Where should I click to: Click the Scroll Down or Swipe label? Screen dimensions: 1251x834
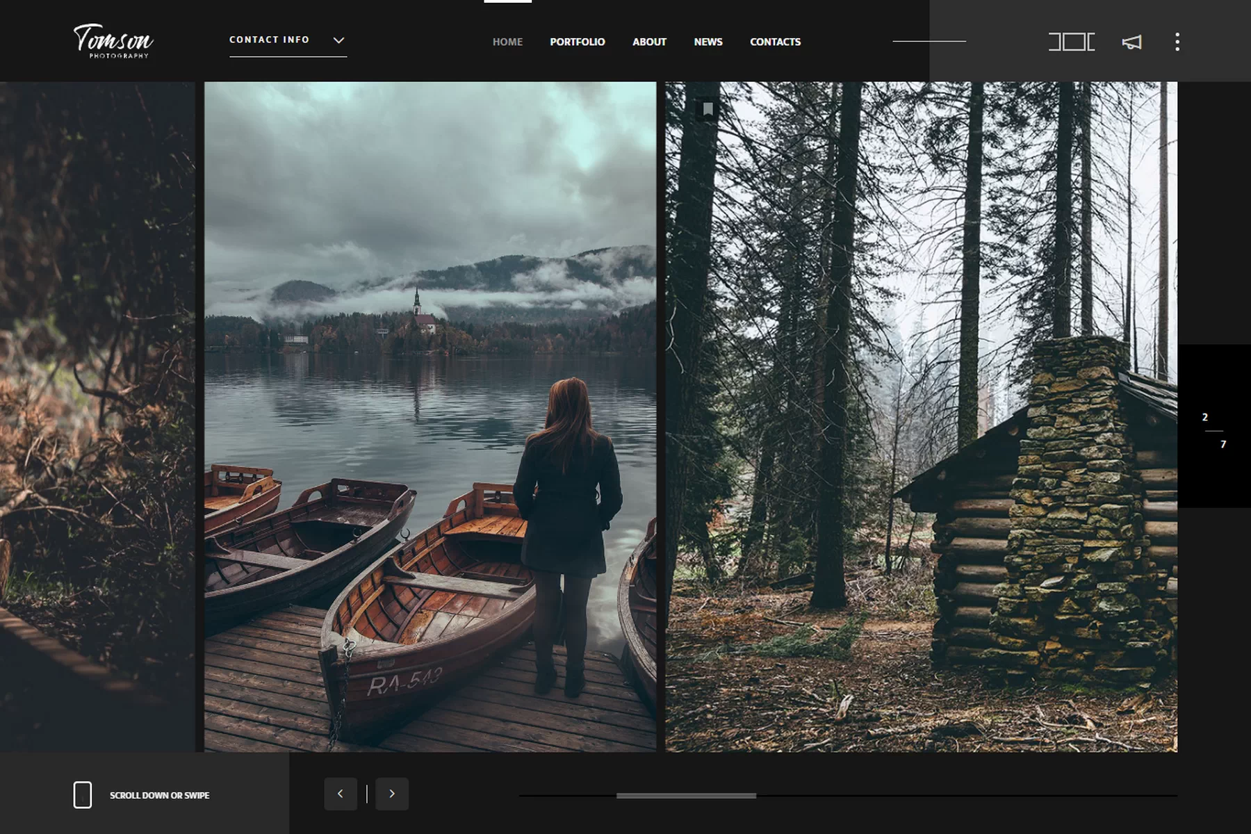pos(159,795)
